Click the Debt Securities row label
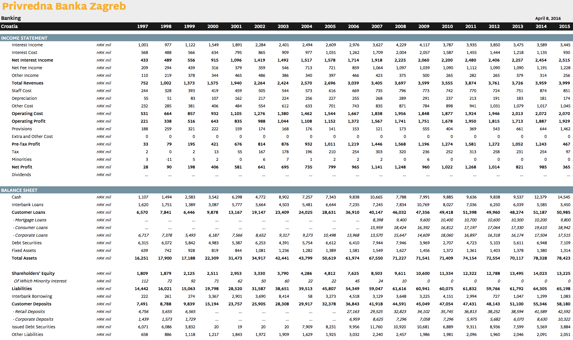Viewport: 573px width, 340px height. (x=27, y=243)
